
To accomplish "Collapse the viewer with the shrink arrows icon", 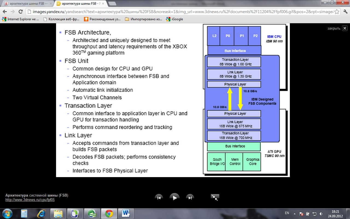I will tap(215, 197).
